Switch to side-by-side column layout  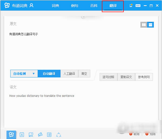144,25
